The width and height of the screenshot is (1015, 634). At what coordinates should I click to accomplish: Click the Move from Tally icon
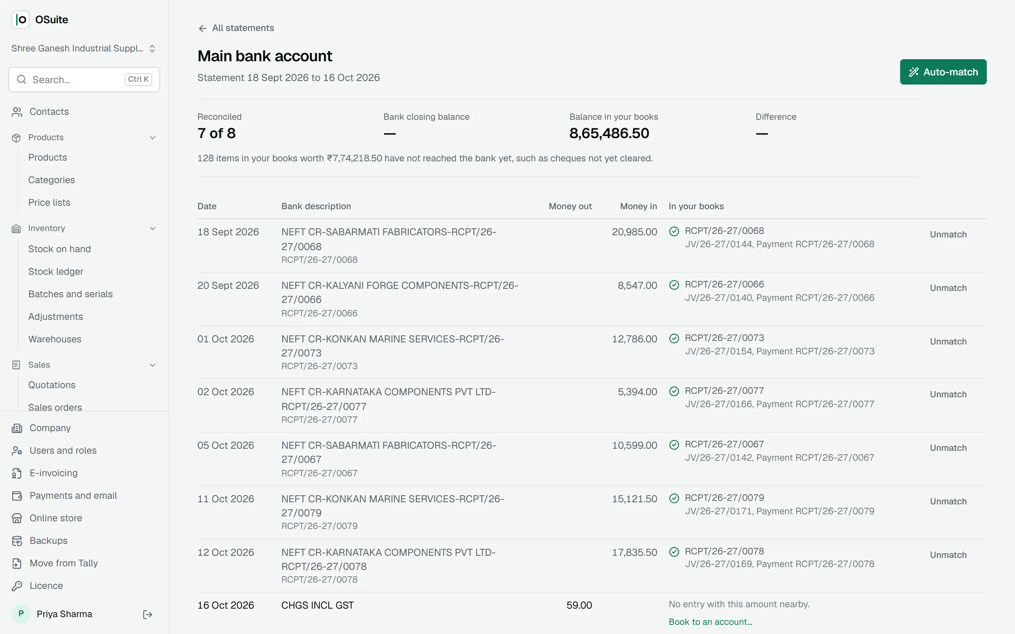click(17, 564)
